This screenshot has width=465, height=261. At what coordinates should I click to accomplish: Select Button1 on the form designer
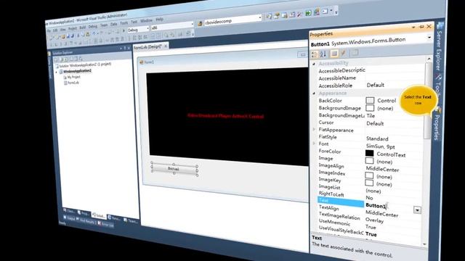[174, 169]
